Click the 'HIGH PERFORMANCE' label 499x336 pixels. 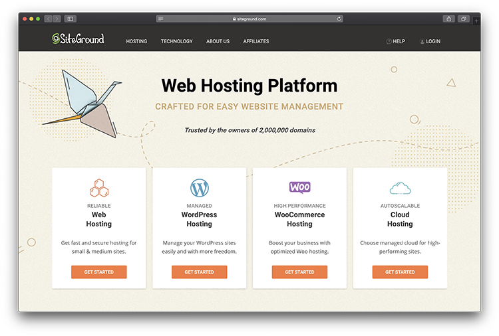click(300, 206)
